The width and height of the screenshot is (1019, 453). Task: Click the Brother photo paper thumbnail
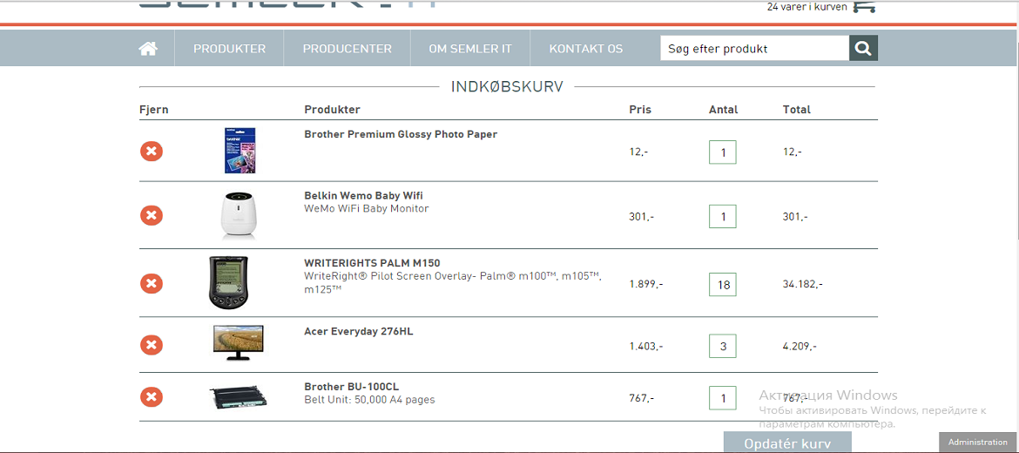(241, 150)
